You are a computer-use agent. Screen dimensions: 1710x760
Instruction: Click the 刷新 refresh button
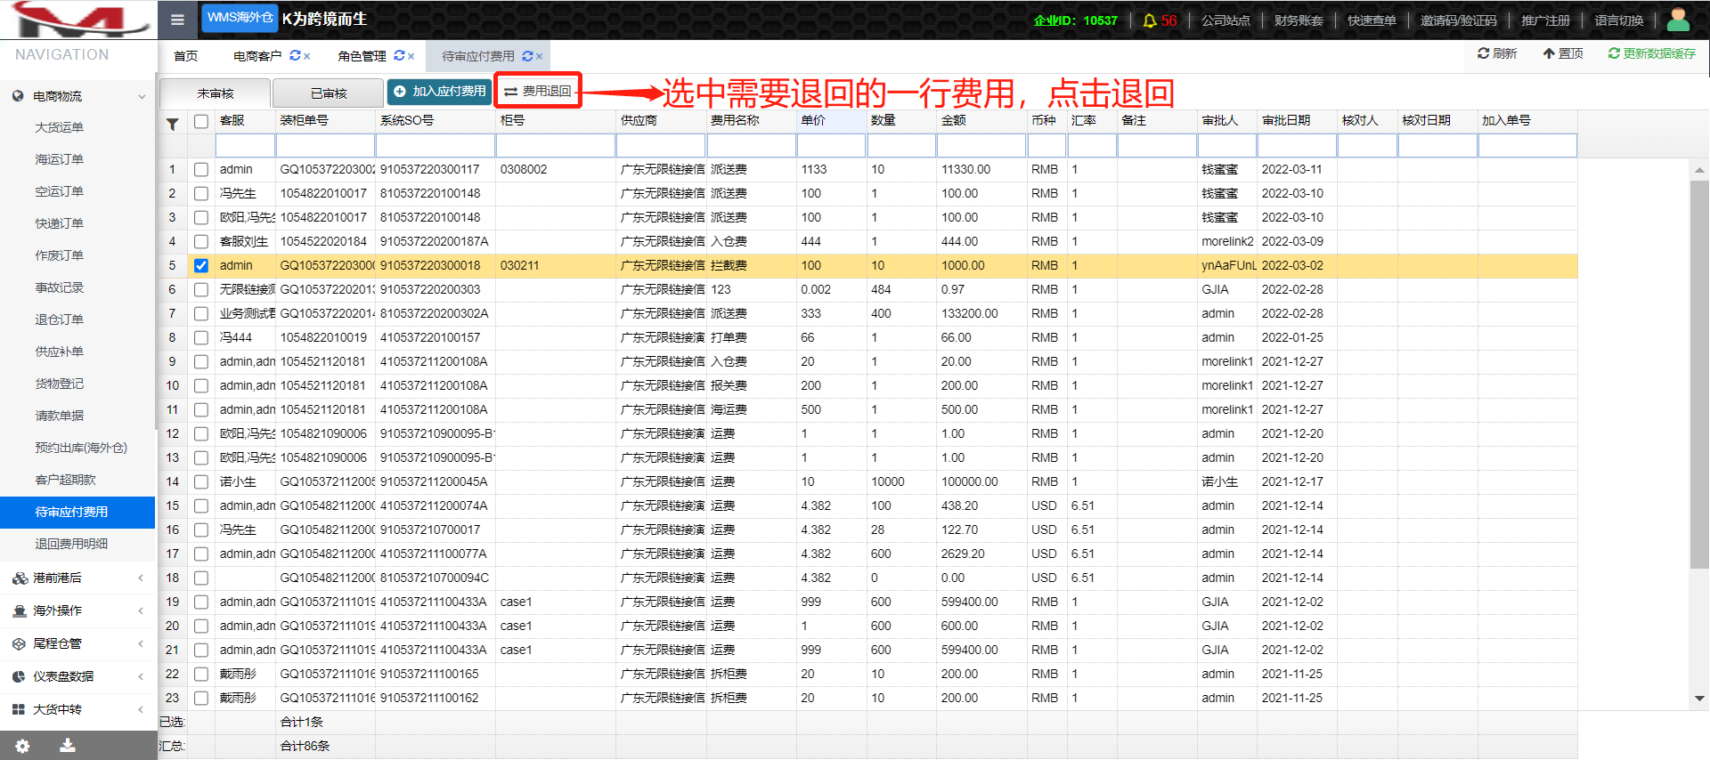pos(1497,53)
